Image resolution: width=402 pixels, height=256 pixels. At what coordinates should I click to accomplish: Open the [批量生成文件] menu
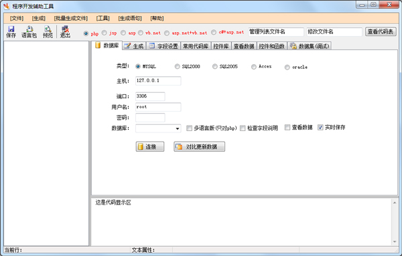(71, 19)
